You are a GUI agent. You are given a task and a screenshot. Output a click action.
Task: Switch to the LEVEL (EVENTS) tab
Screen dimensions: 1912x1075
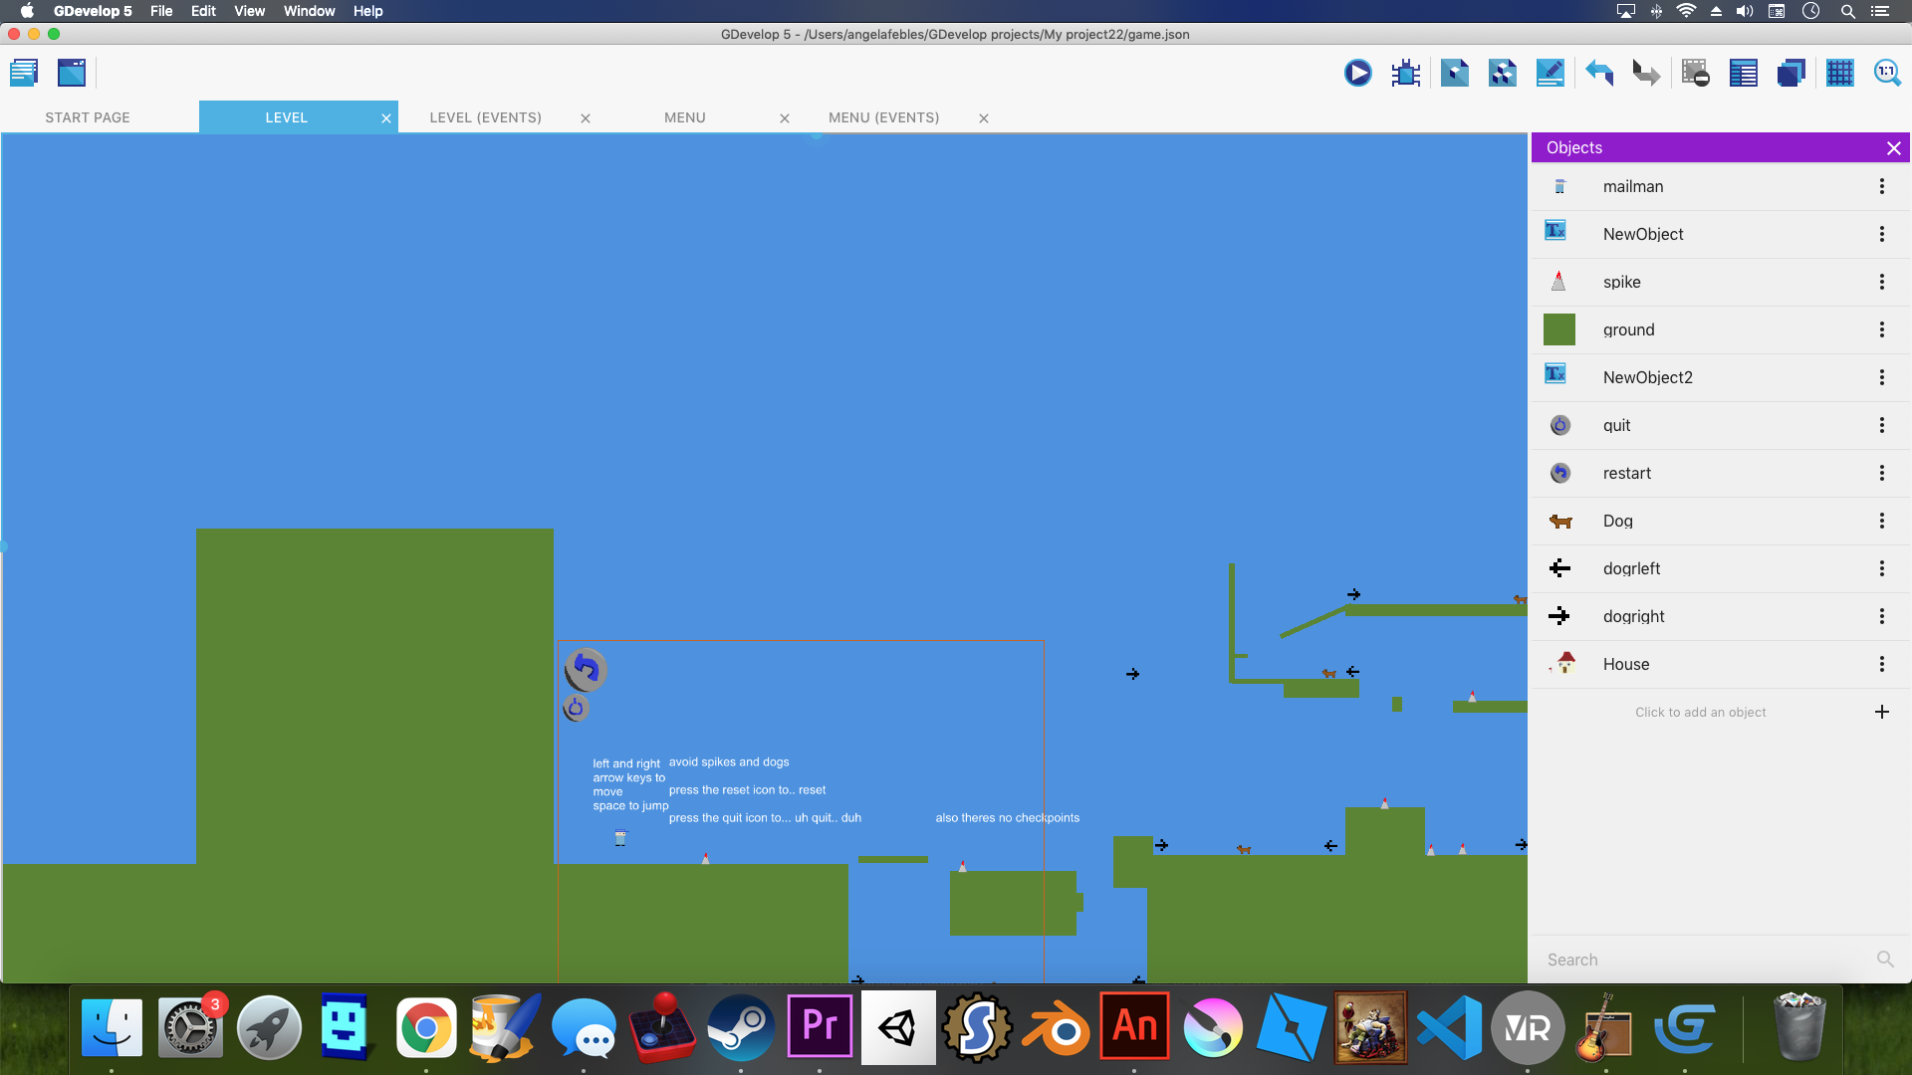click(485, 117)
